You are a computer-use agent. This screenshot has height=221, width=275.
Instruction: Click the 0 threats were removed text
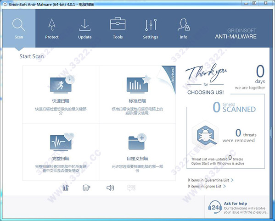coord(239,135)
